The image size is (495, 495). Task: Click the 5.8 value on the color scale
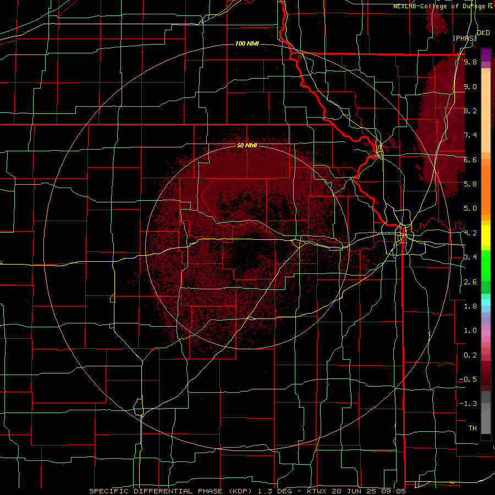point(470,184)
